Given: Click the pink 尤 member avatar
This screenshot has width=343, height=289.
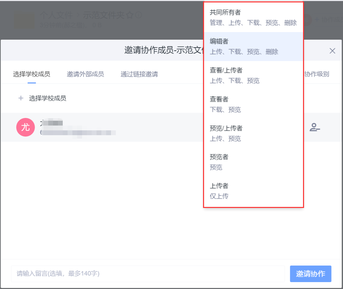Looking at the screenshot, I should coord(25,127).
